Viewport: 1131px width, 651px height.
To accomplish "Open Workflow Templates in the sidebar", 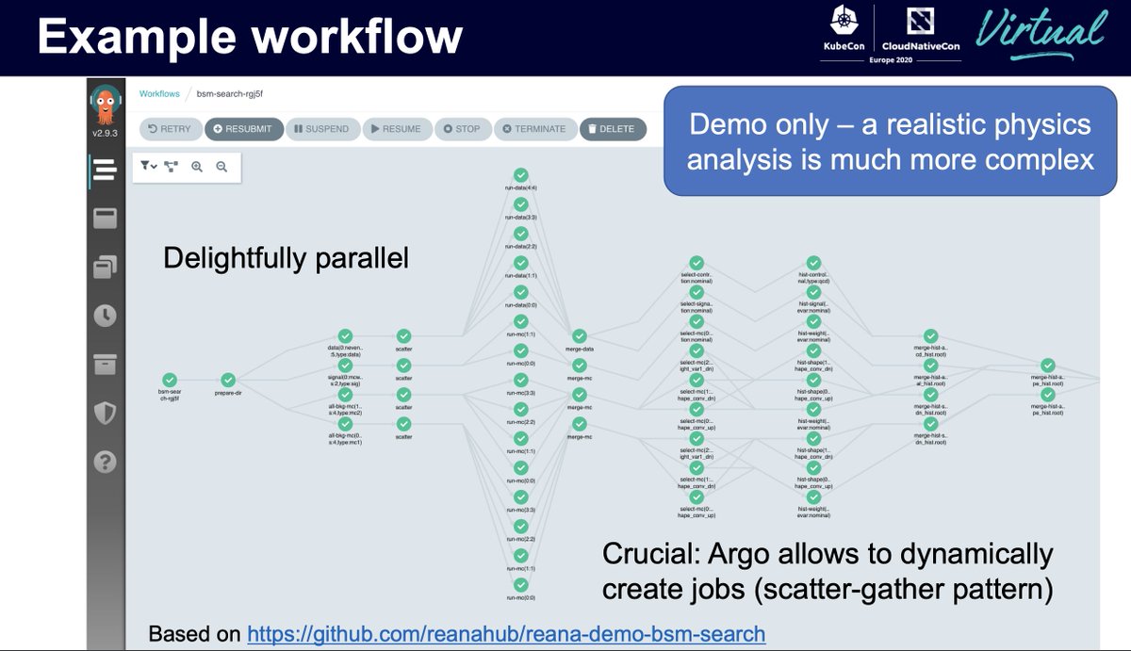I will tap(105, 219).
